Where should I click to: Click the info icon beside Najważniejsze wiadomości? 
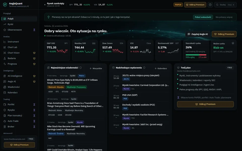pyautogui.click(x=80, y=68)
